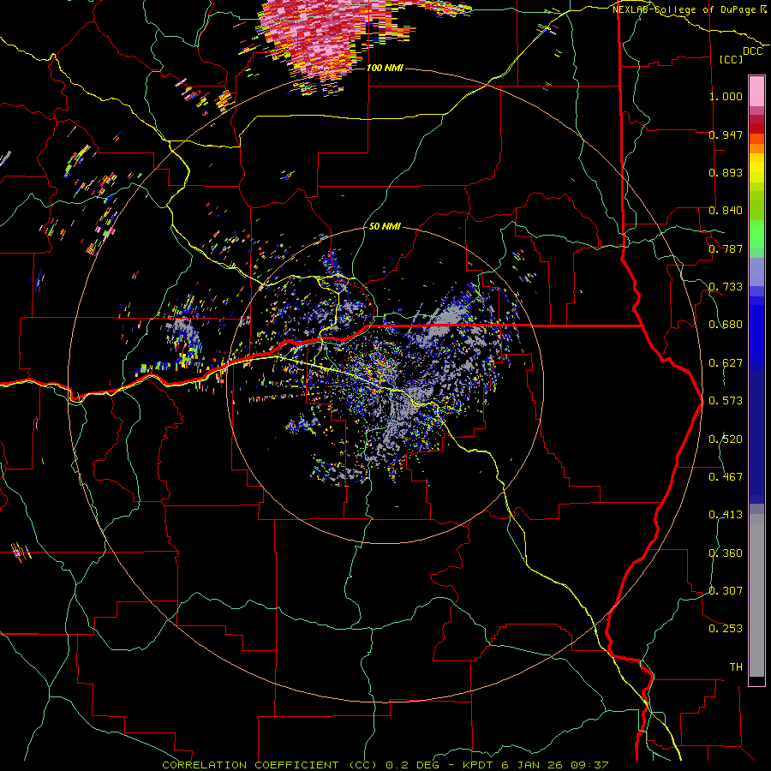
Task: Click the KPDT radar station identifier
Action: coord(480,765)
